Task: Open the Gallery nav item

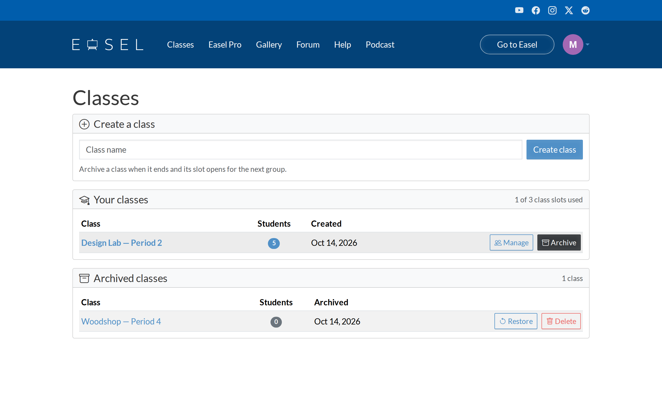Action: [269, 44]
